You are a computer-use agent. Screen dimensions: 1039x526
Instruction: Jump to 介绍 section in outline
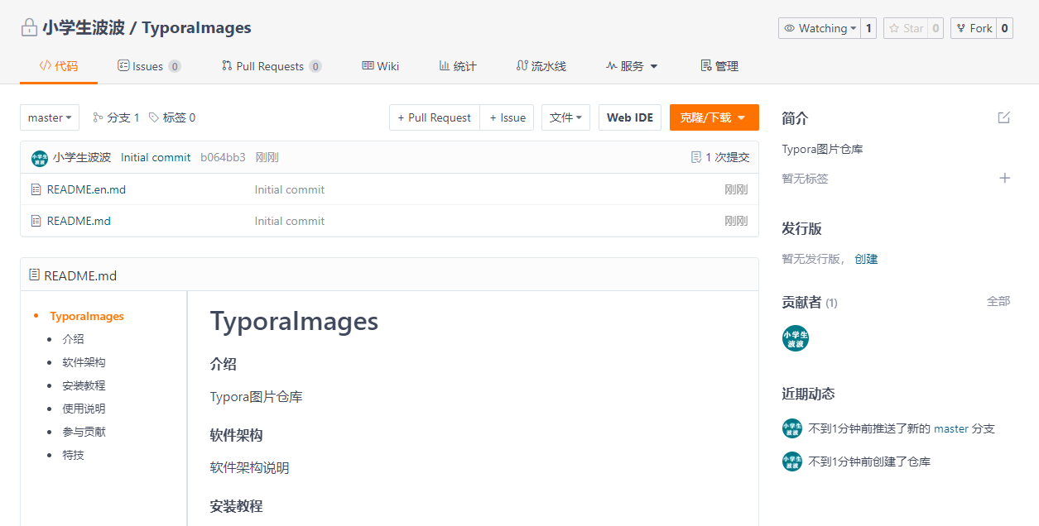coord(73,339)
